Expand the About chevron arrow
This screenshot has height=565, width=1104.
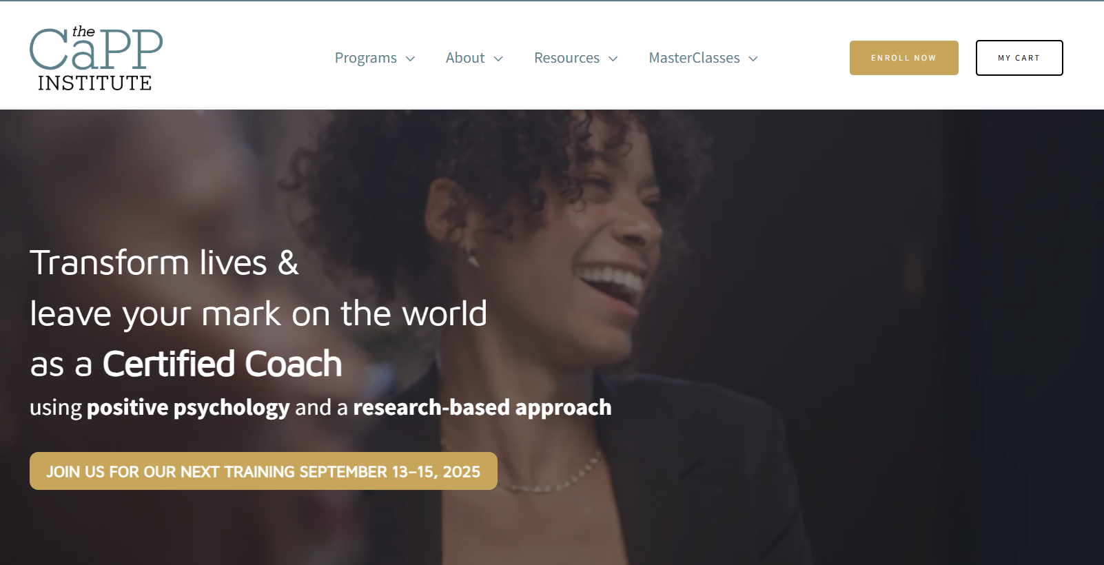pos(498,59)
